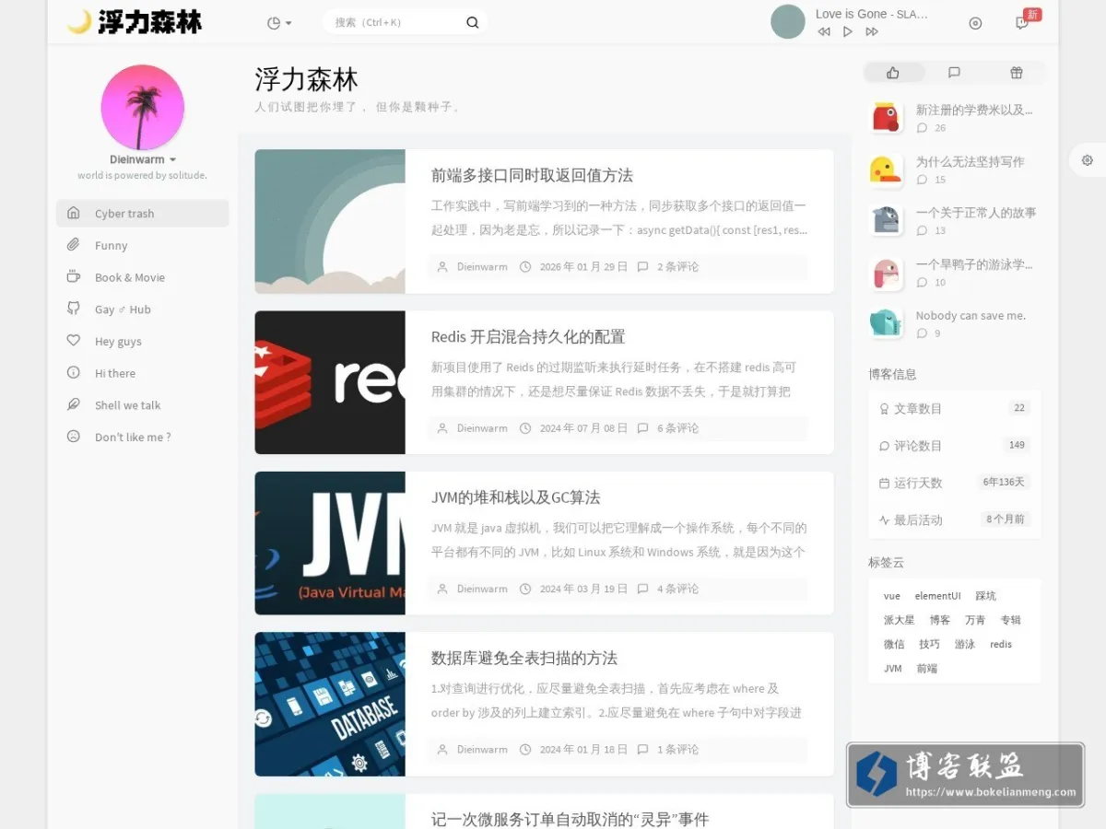The height and width of the screenshot is (829, 1106).
Task: Open popular post 一个关于正常人的故事
Action: coord(976,213)
